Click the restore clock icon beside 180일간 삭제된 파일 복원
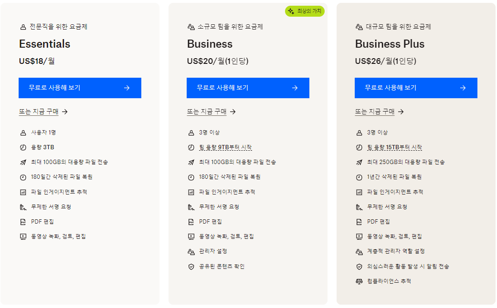Viewport: 497px width, 308px height. (x=22, y=176)
